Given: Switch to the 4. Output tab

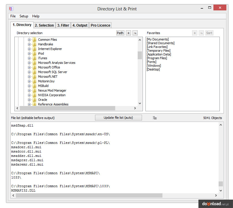Looking at the screenshot, I should click(x=80, y=25).
